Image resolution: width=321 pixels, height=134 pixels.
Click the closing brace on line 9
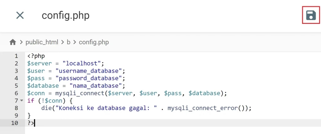click(x=29, y=115)
